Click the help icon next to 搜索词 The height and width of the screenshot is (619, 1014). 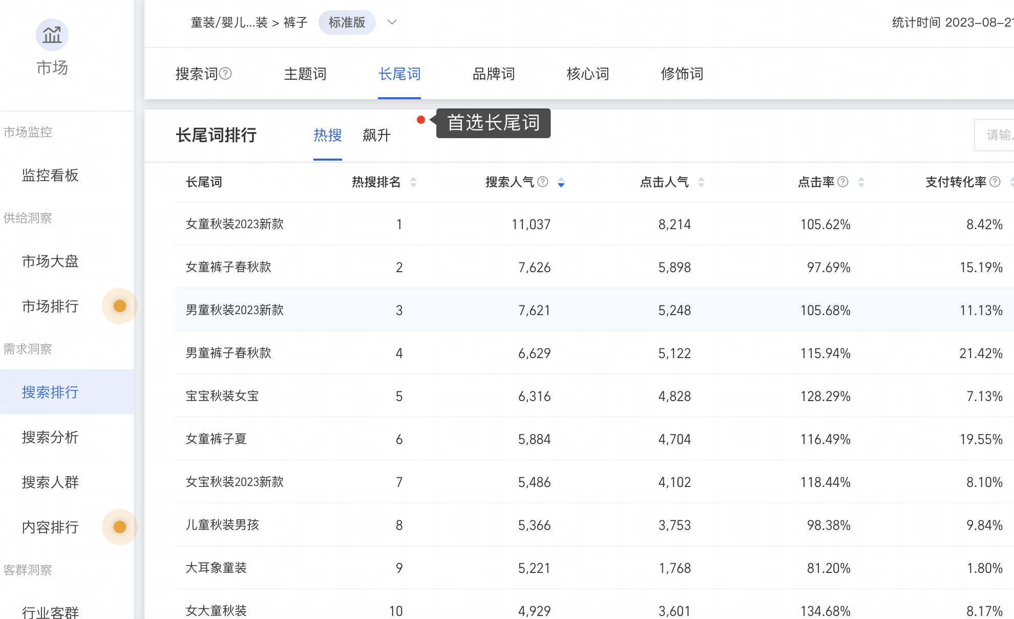click(225, 74)
